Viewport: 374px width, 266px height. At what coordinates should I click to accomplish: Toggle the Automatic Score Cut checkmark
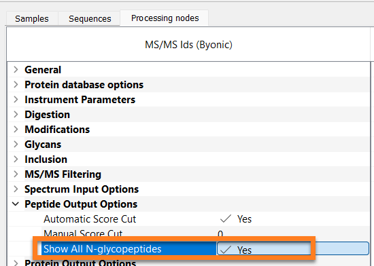pyautogui.click(x=225, y=218)
